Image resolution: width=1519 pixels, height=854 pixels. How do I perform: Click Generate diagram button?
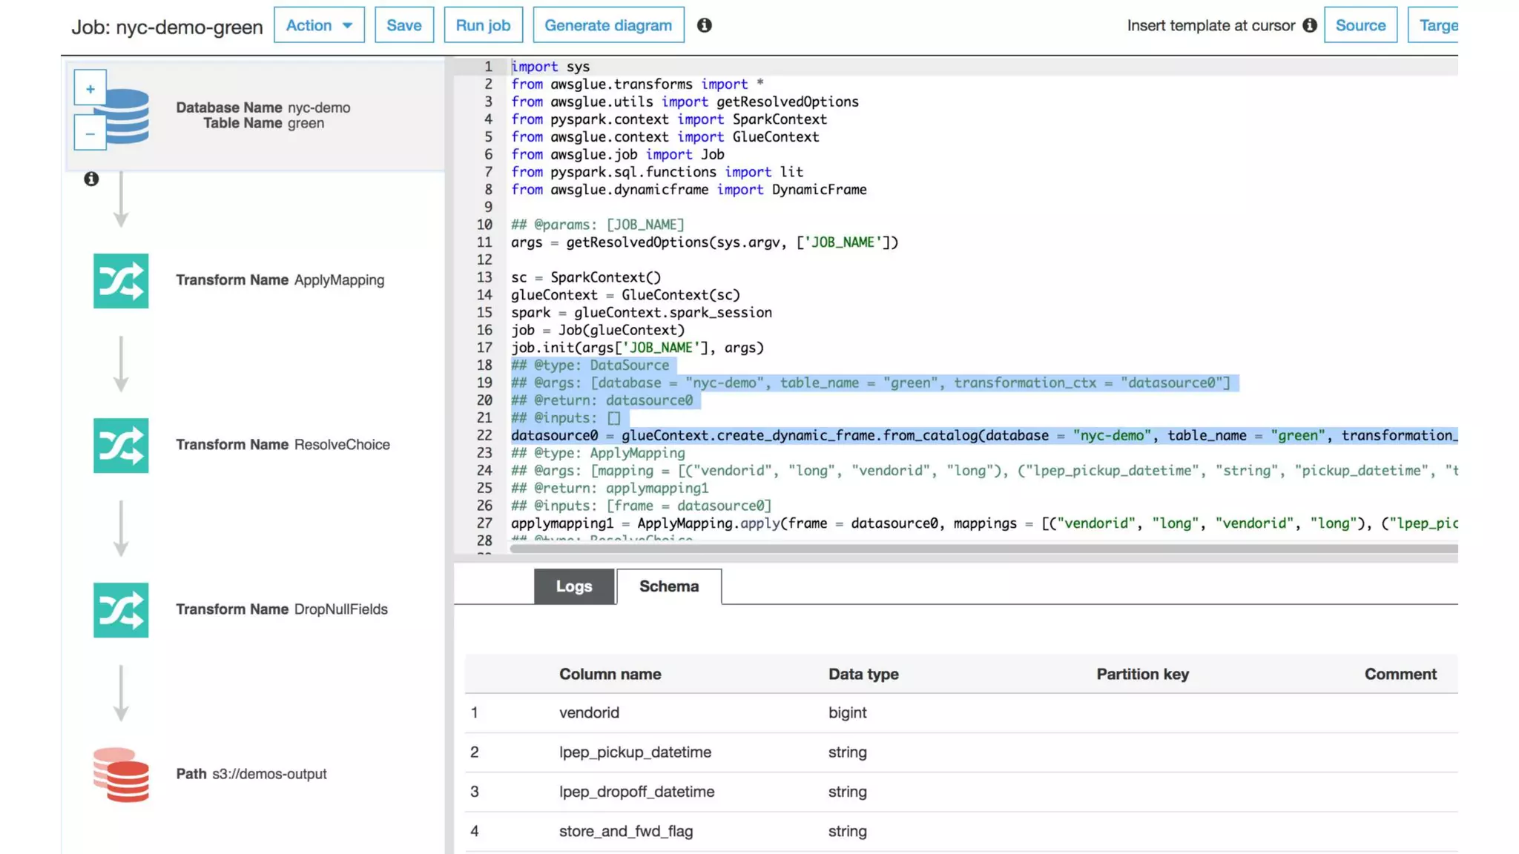pos(607,25)
